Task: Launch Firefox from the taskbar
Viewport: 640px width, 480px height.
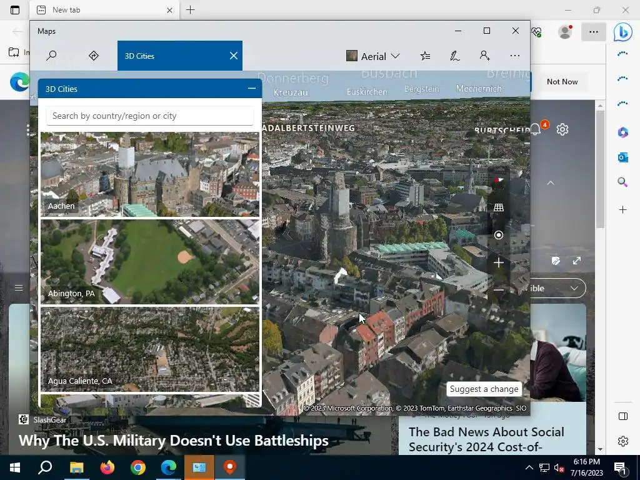Action: tap(107, 467)
